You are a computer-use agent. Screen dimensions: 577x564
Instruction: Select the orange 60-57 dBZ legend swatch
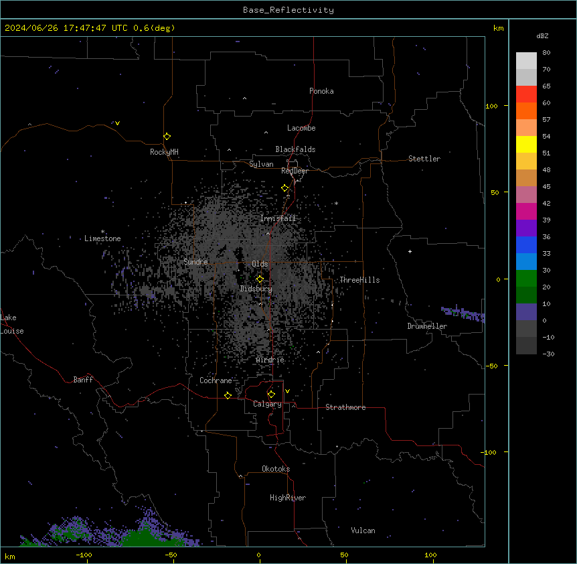[x=526, y=111]
